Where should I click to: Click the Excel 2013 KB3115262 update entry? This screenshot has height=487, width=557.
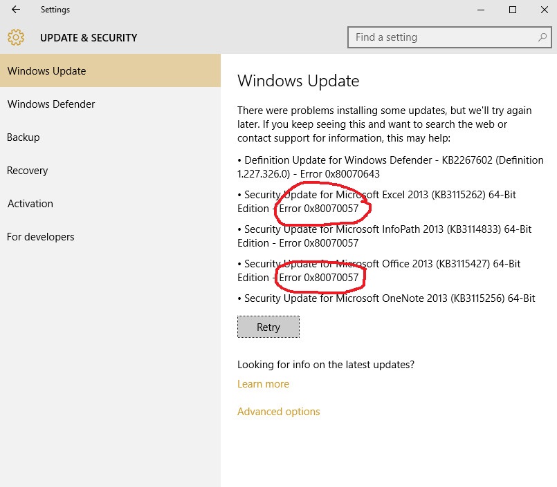(376, 202)
